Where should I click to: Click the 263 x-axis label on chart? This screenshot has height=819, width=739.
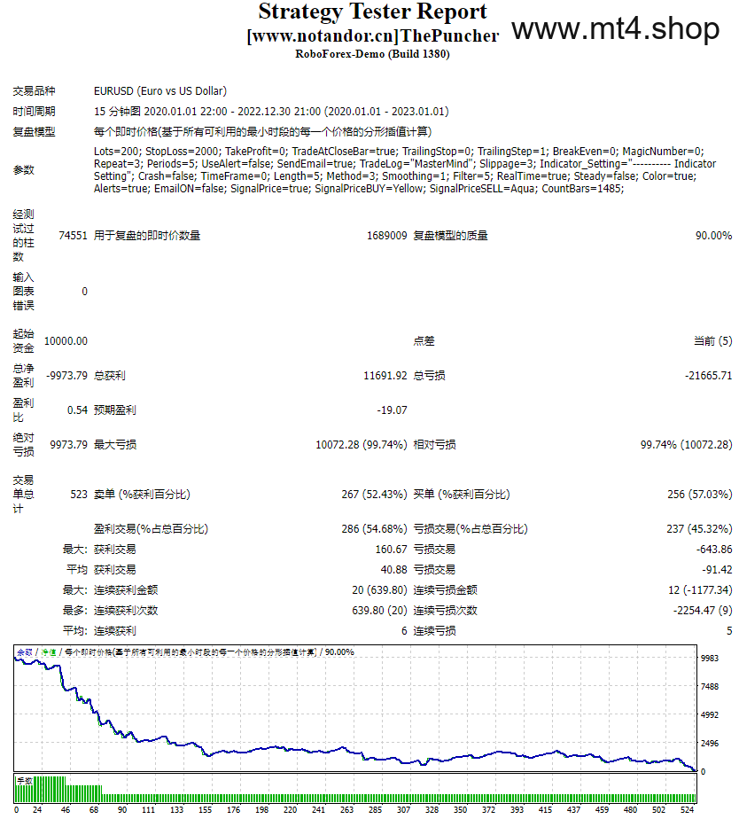coord(346,809)
